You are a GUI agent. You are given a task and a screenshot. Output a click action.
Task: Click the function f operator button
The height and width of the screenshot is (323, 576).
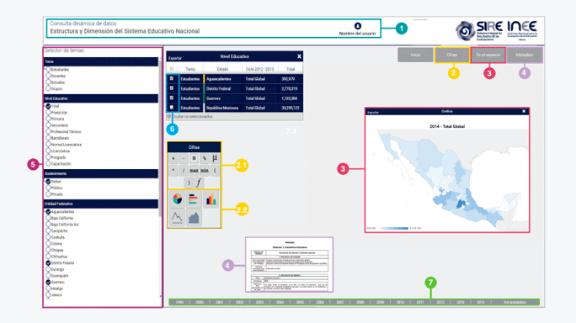click(199, 183)
